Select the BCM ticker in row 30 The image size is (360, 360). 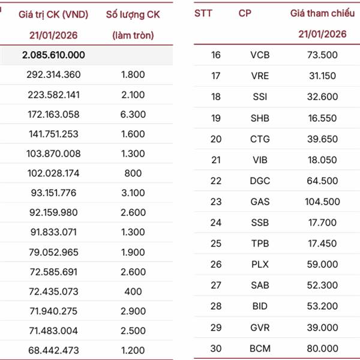[x=260, y=349]
